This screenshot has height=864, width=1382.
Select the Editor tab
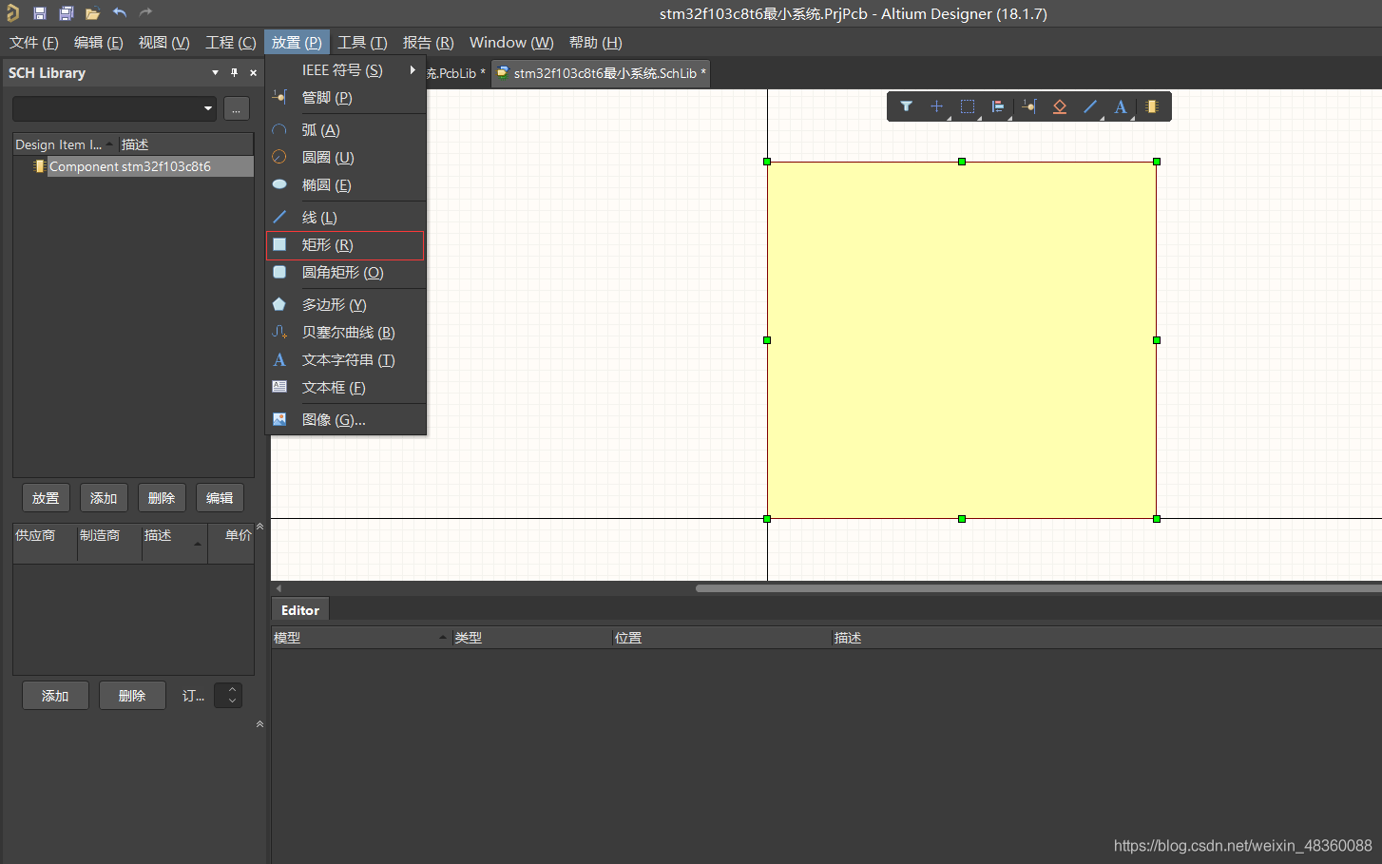point(300,610)
